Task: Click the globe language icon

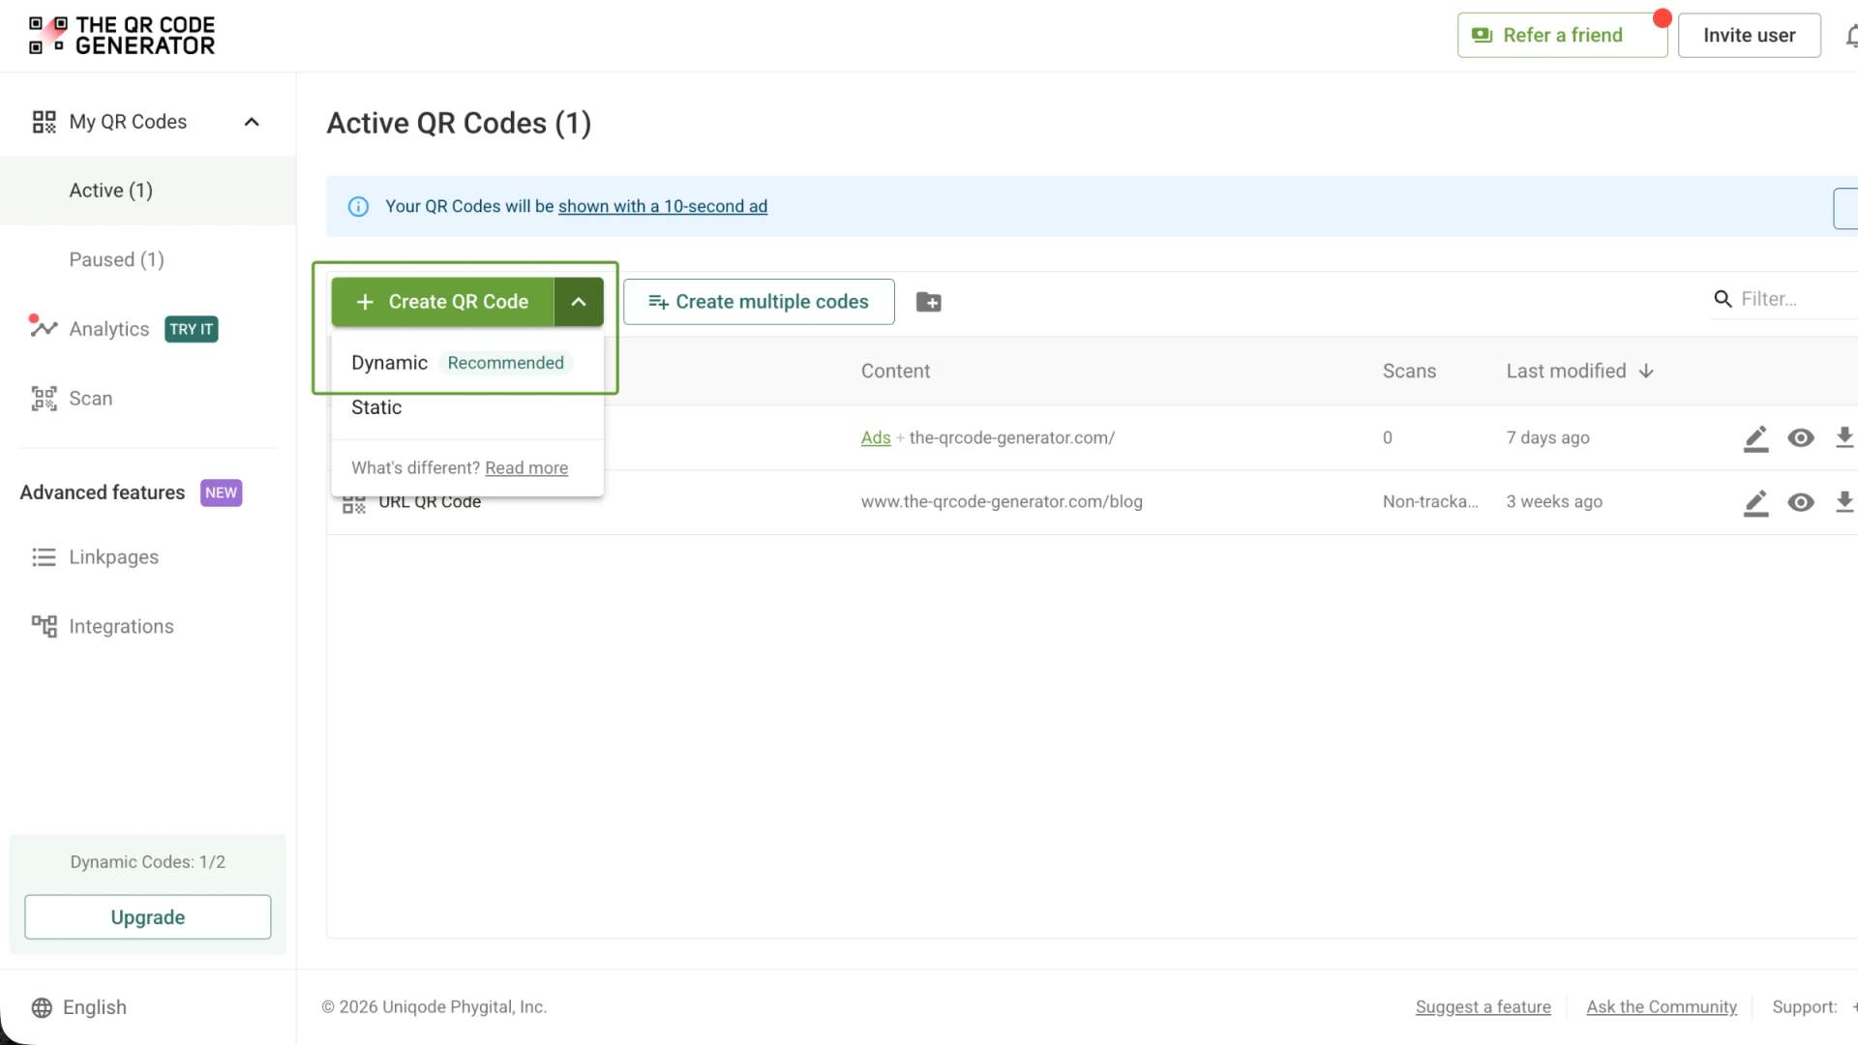Action: pos(42,1007)
